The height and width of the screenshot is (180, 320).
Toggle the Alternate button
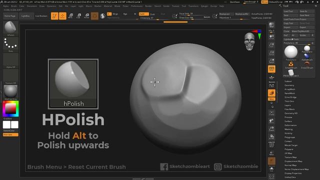coord(10,134)
